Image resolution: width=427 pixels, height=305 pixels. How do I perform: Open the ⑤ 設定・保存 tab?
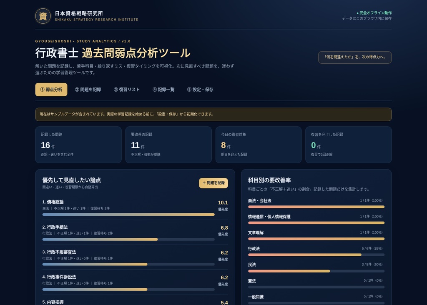click(200, 90)
